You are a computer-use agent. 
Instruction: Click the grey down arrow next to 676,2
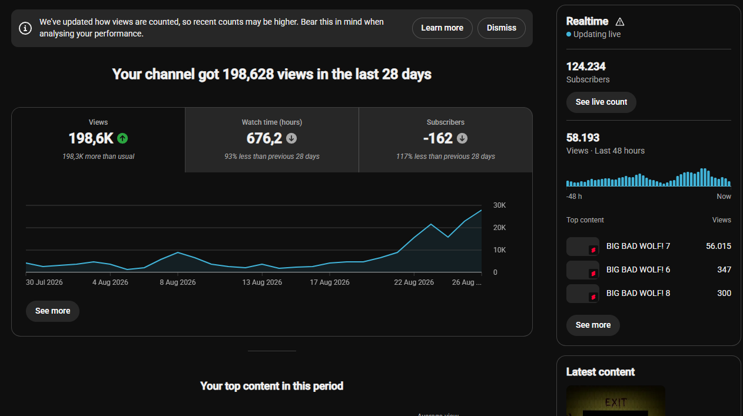pos(291,138)
